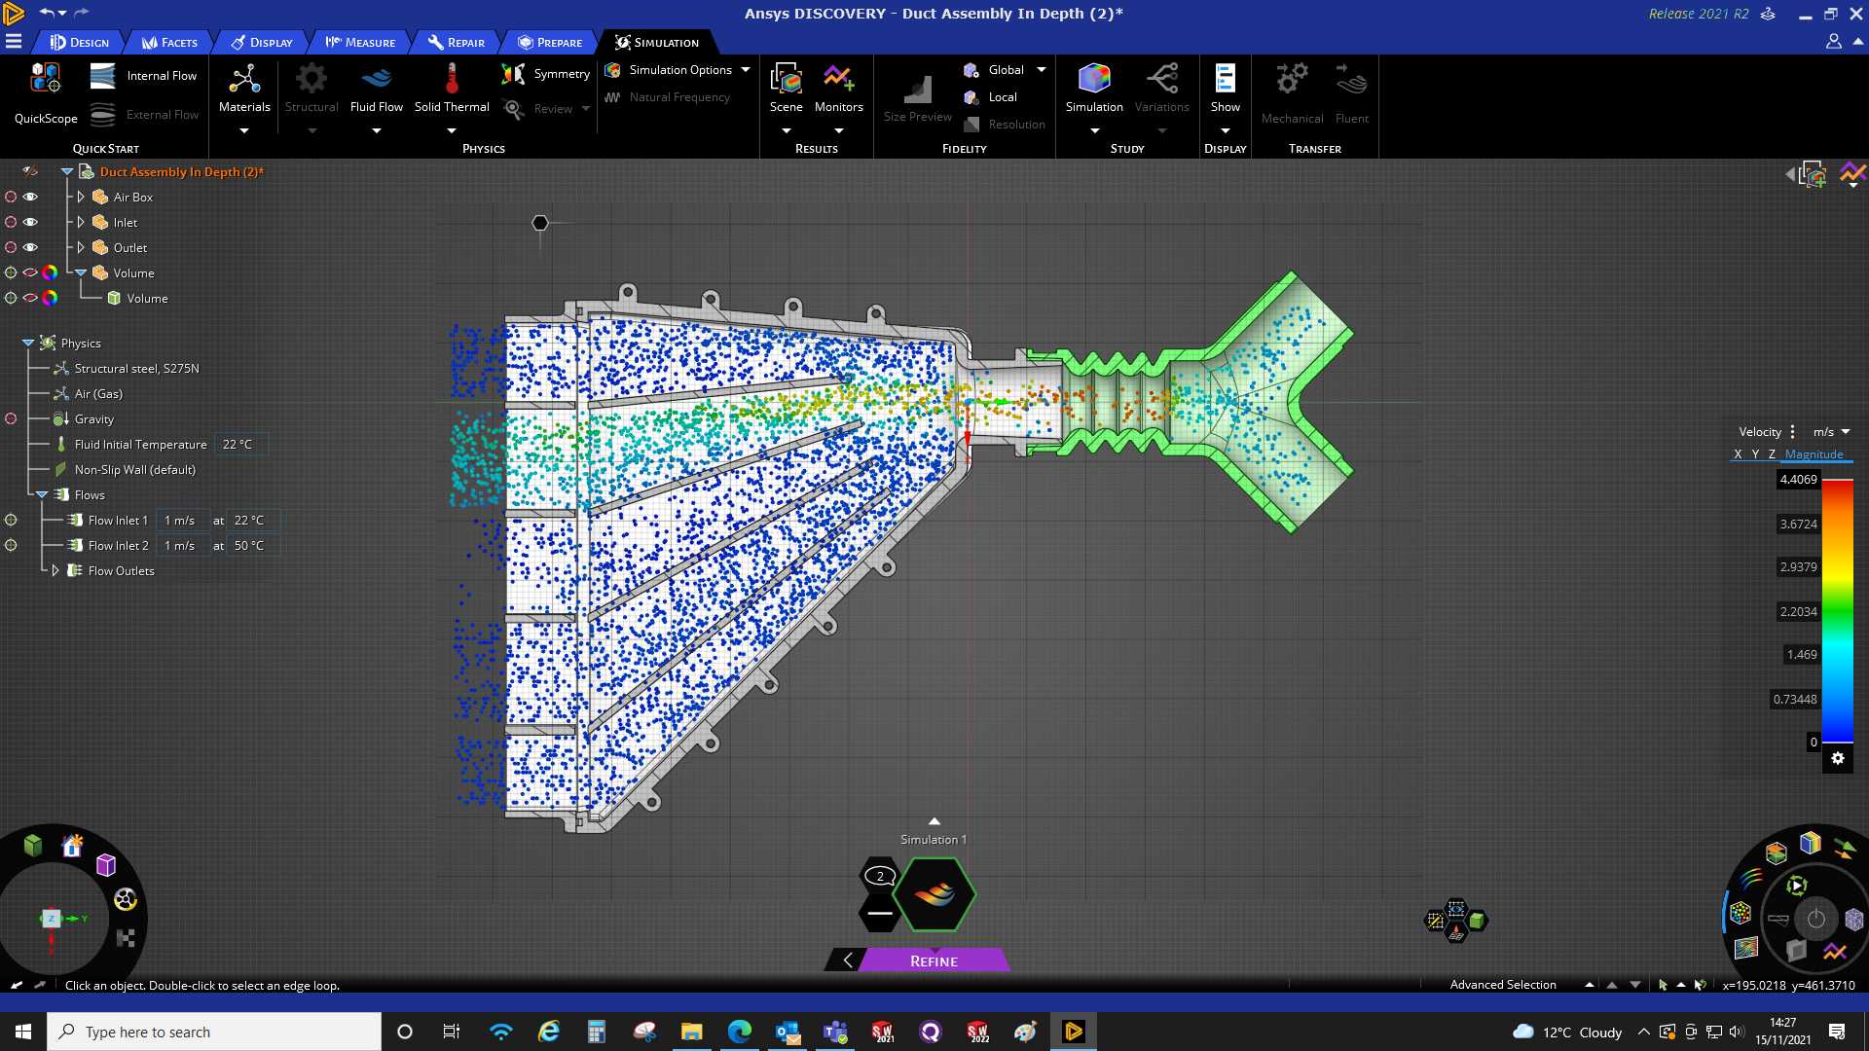Select the velocity Y component
Image resolution: width=1869 pixels, height=1051 pixels.
[1755, 453]
